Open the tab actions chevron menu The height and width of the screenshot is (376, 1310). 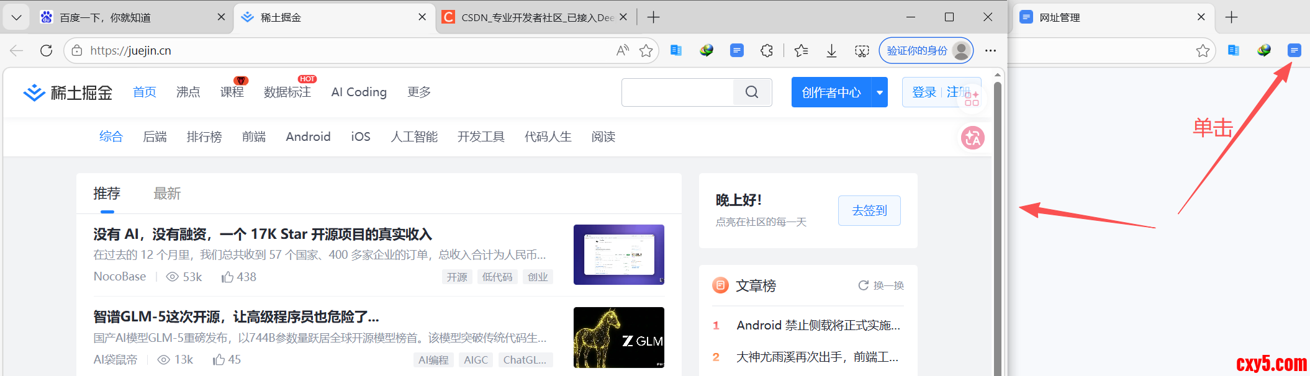(16, 17)
